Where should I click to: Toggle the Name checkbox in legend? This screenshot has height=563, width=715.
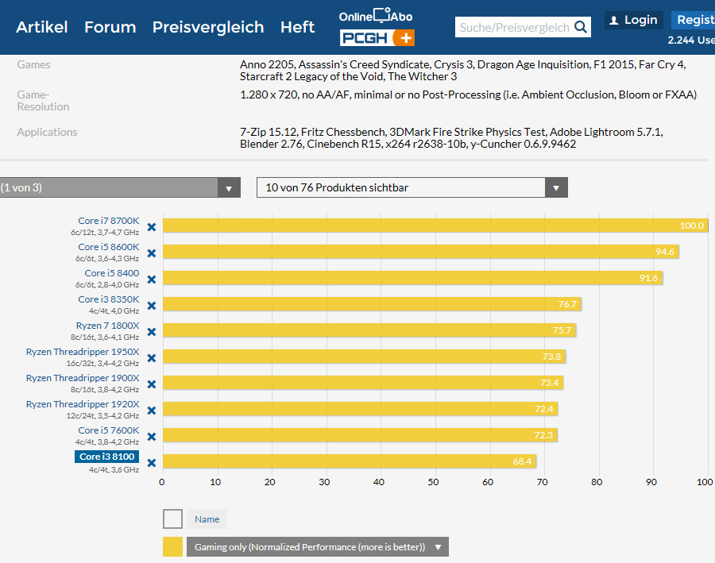coord(173,519)
